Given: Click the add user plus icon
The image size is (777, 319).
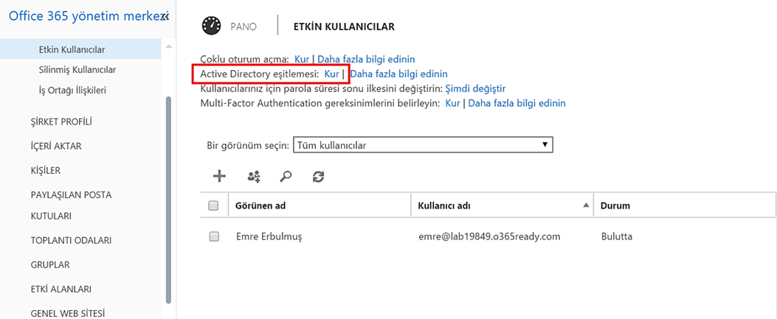Looking at the screenshot, I should point(219,176).
